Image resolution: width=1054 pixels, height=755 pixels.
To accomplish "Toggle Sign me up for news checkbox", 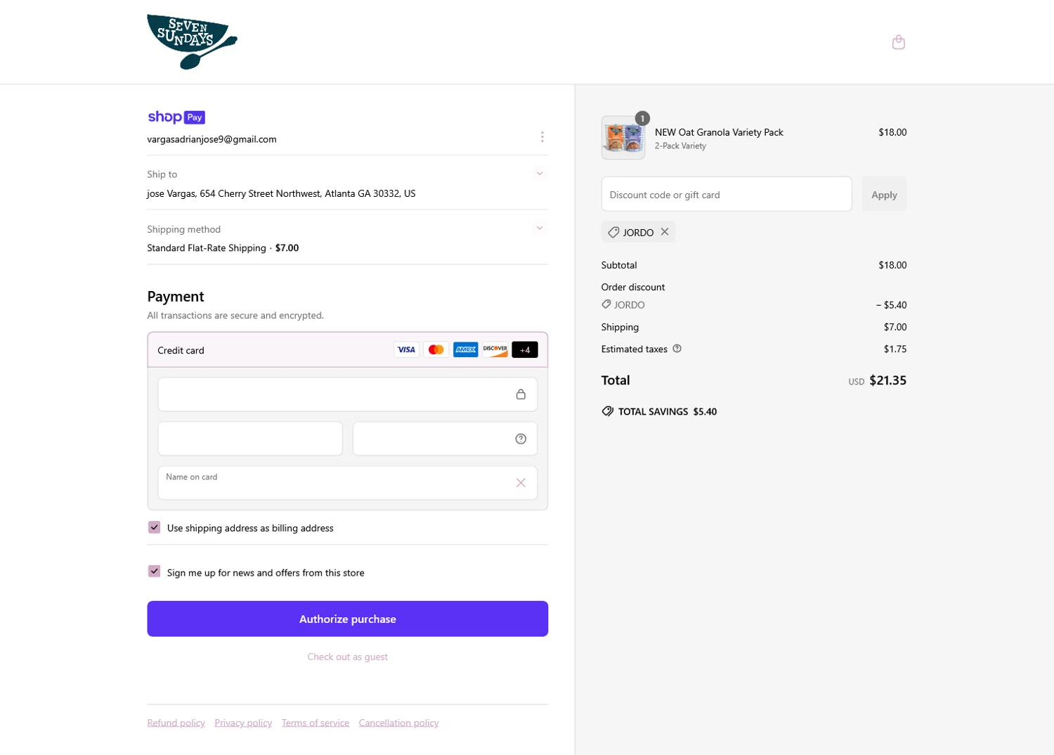I will coord(154,572).
